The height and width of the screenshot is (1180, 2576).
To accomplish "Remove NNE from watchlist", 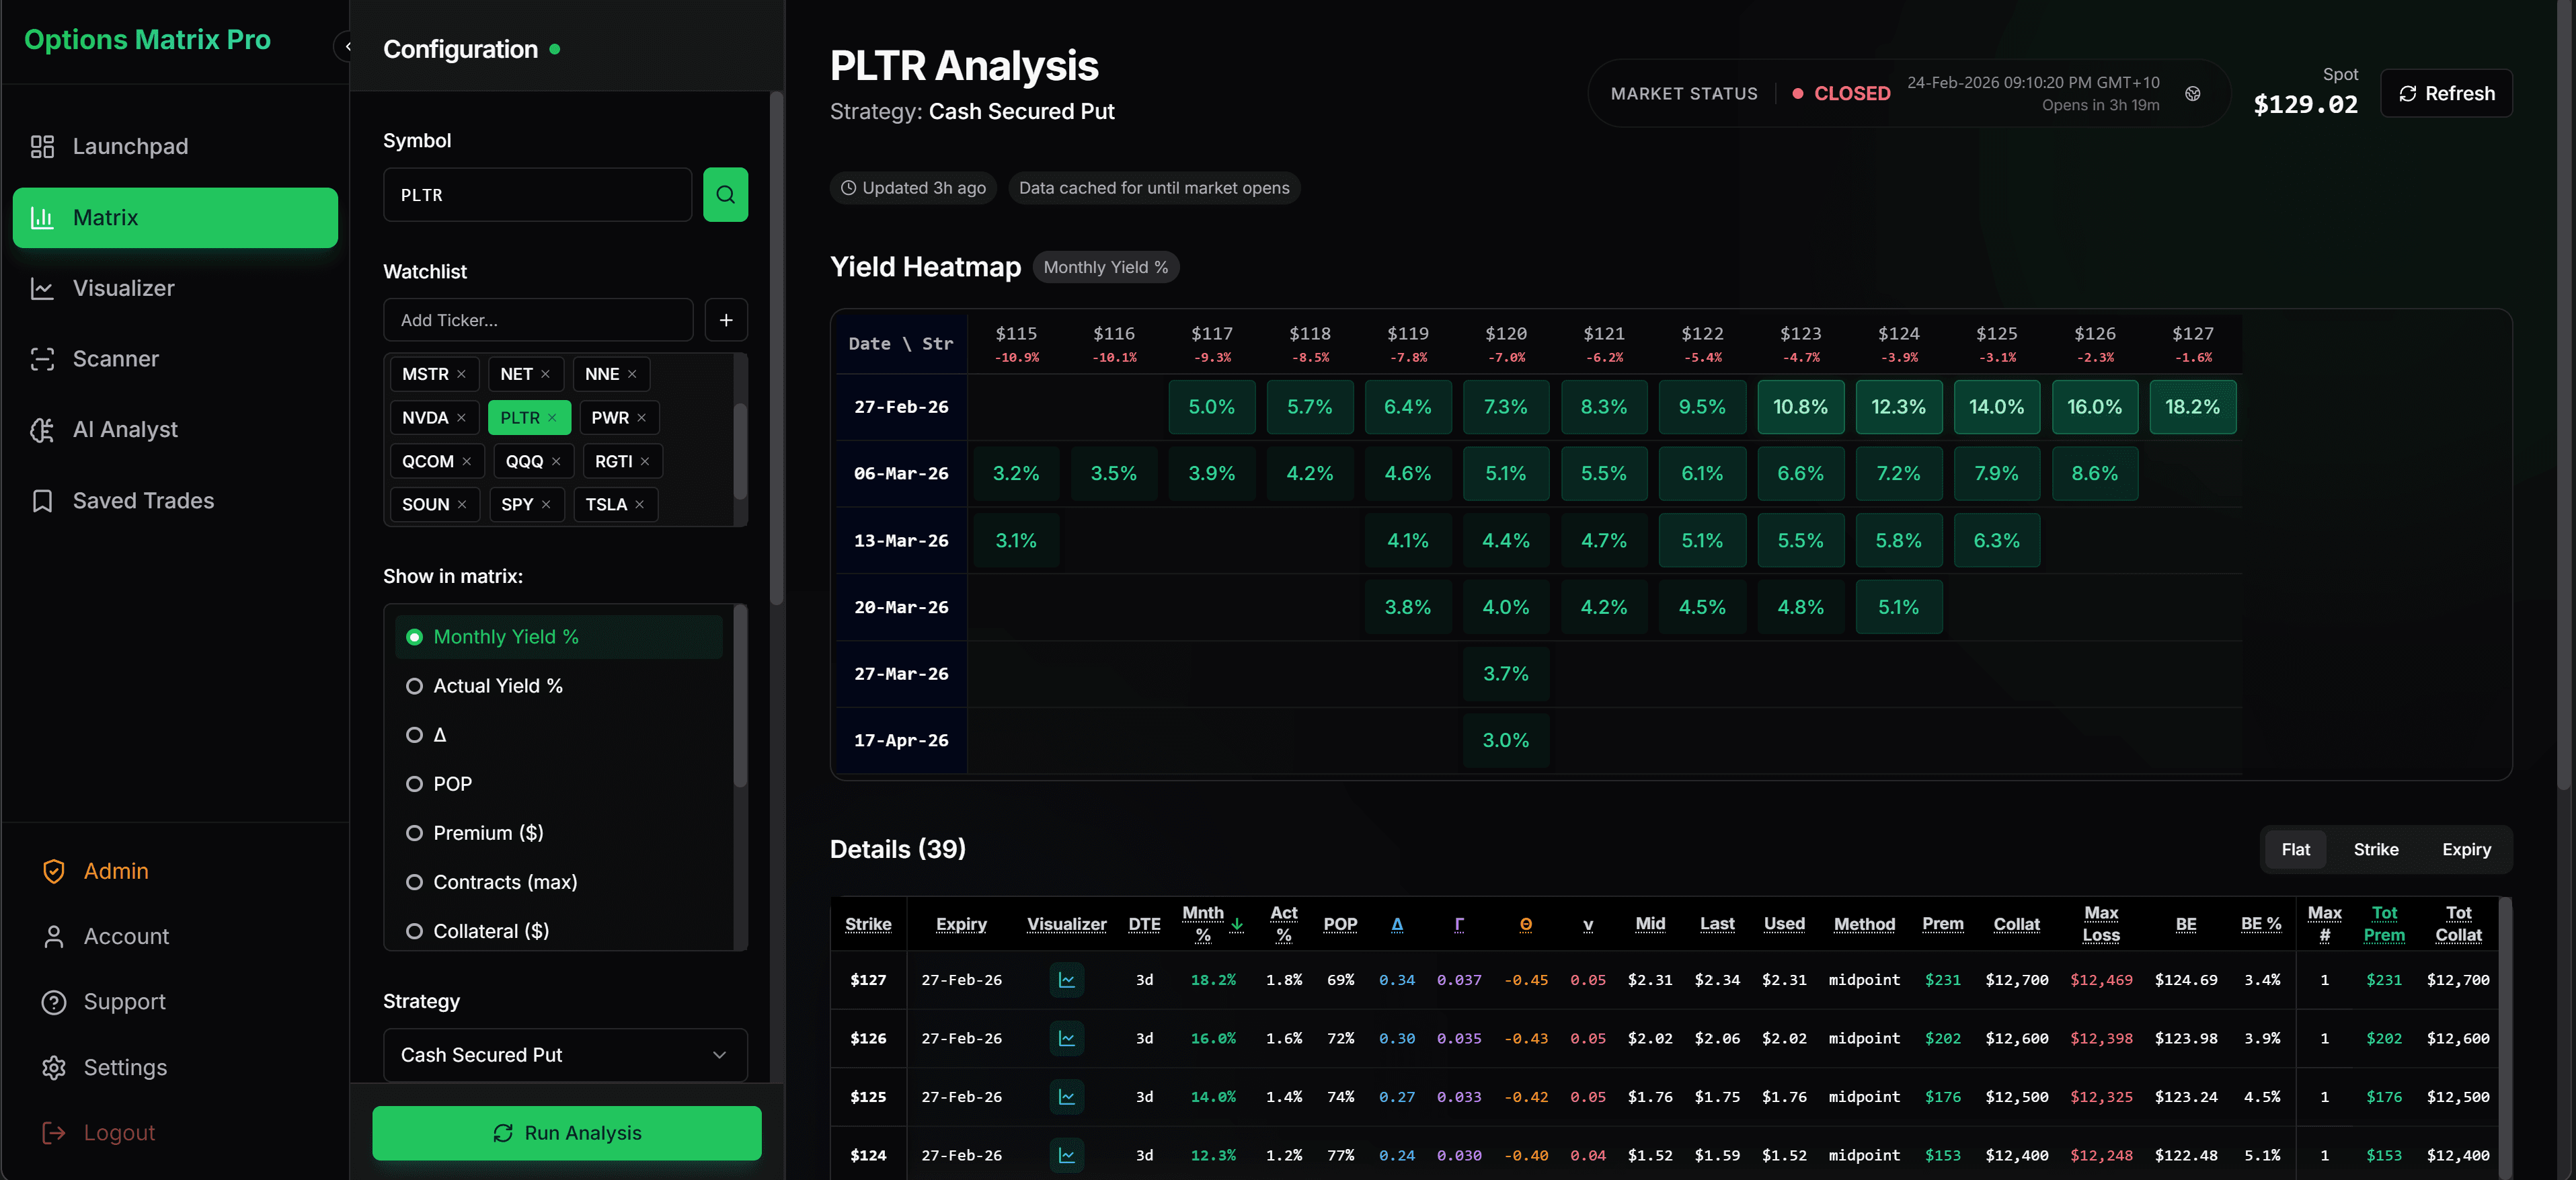I will click(632, 374).
